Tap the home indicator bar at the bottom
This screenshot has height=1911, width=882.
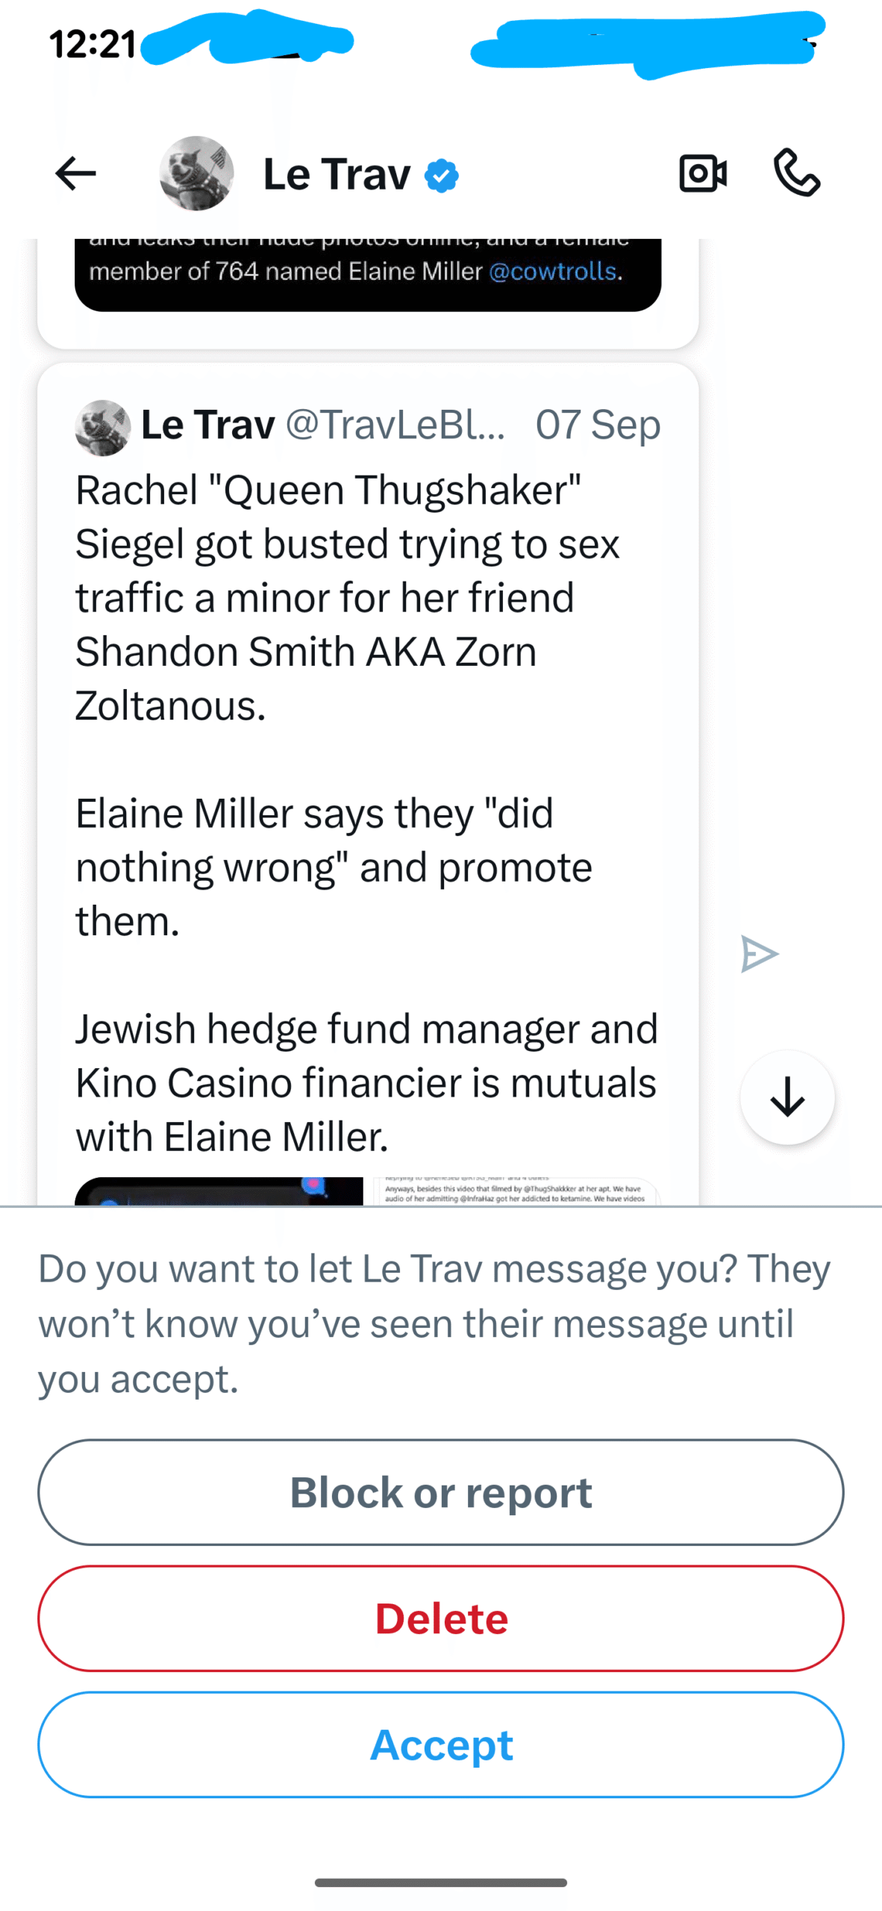[441, 1883]
